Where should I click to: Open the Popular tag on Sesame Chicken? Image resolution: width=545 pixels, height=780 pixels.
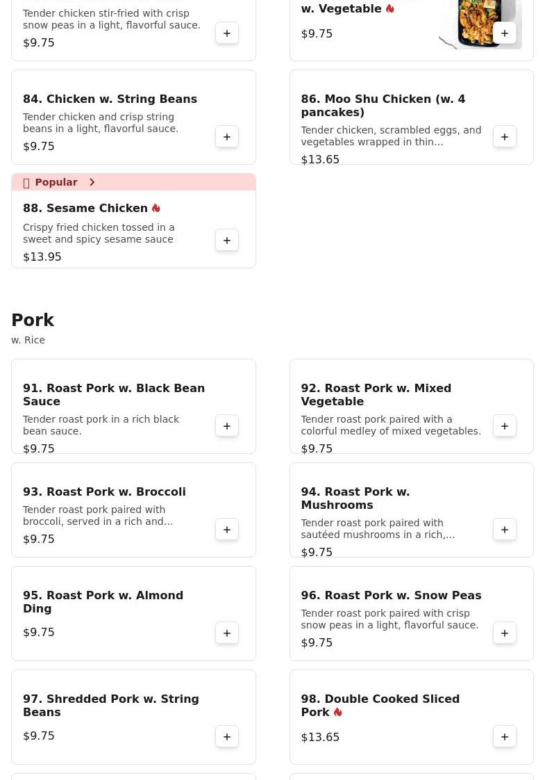56,182
